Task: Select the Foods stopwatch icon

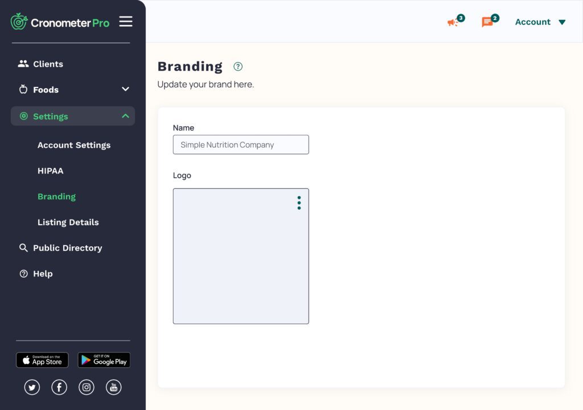Action: tap(23, 89)
